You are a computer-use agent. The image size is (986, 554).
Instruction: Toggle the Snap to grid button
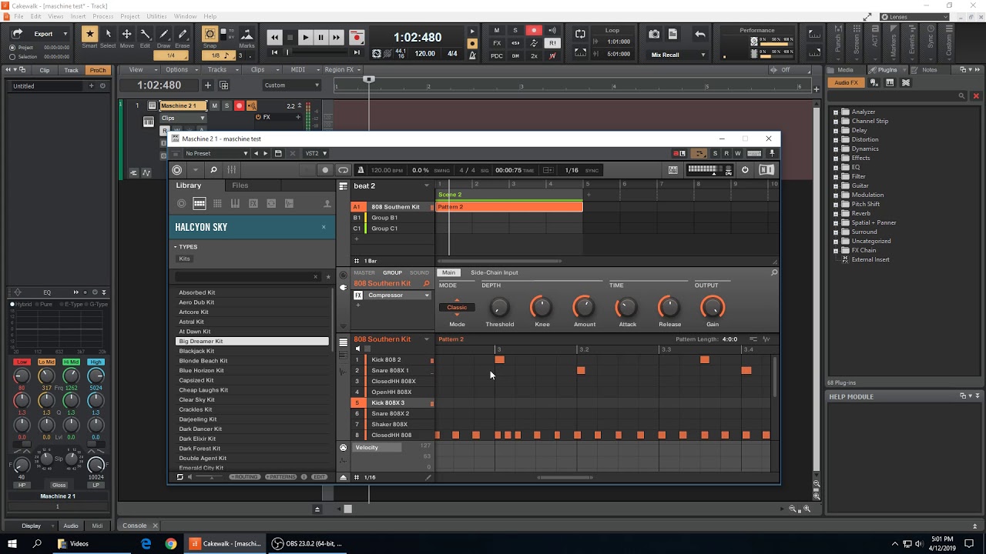210,34
